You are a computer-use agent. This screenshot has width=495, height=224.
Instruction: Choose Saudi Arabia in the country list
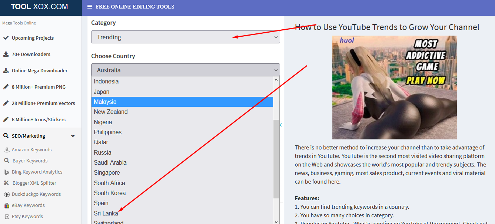tap(182, 162)
